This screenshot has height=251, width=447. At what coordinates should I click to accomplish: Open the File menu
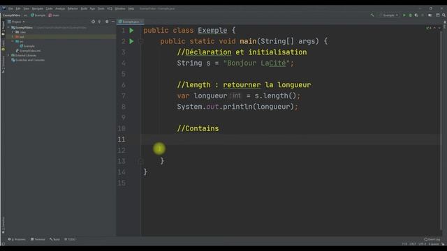click(x=10, y=8)
